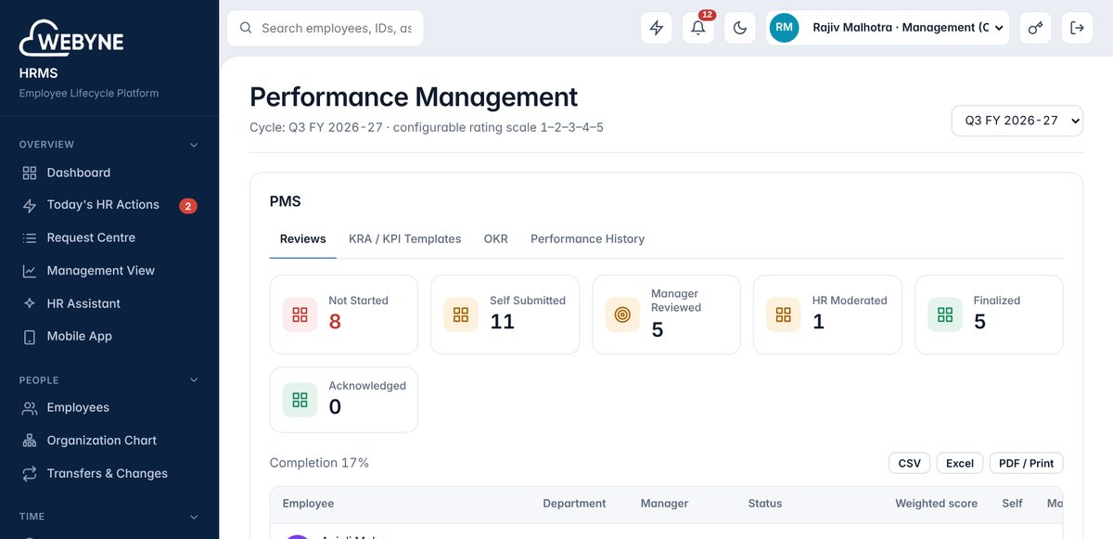Viewport: 1113px width, 539px height.
Task: Click the Not Started count 8
Action: tap(335, 322)
